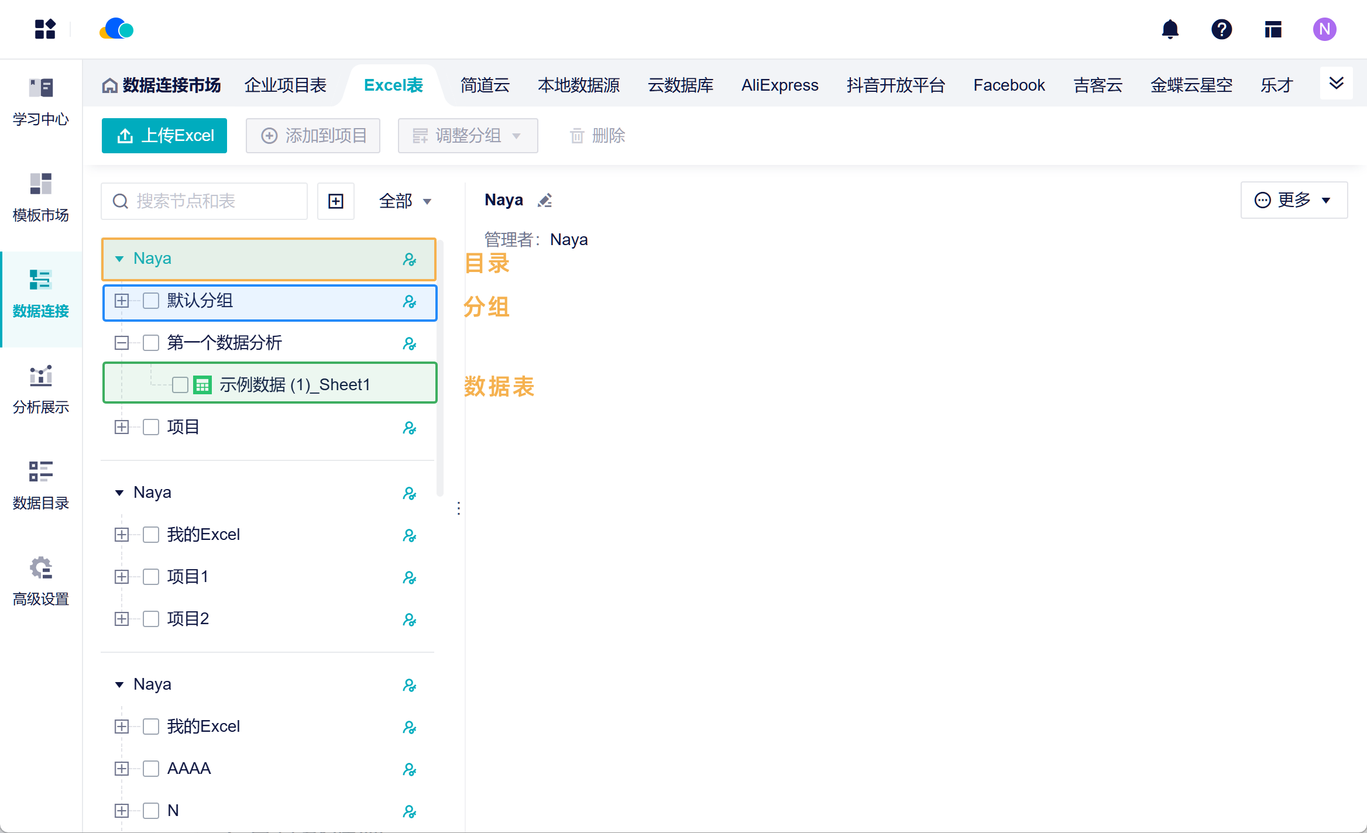This screenshot has width=1367, height=833.
Task: Click permission icon on 默认分组 row
Action: coord(410,302)
